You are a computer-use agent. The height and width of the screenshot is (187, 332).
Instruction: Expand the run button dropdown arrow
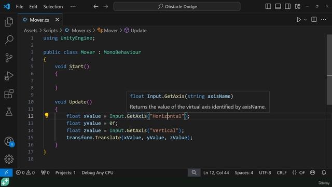[x=305, y=20]
